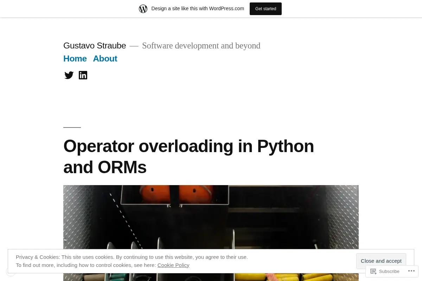Viewport: 422px width, 281px height.
Task: Click the tagline 'Software development and beyond'
Action: [x=201, y=46]
